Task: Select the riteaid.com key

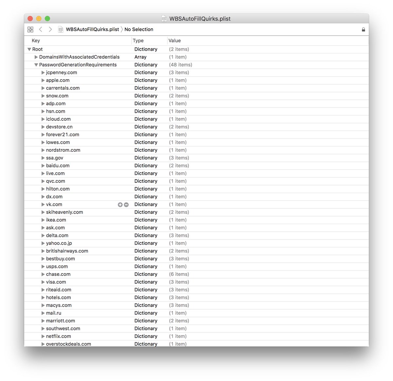Action: coord(59,290)
